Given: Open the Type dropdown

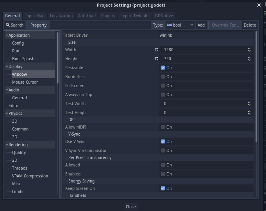Looking at the screenshot, I should pyautogui.click(x=180, y=25).
